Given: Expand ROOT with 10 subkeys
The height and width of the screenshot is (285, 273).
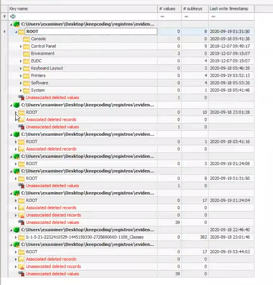Looking at the screenshot, I should 16,113.
